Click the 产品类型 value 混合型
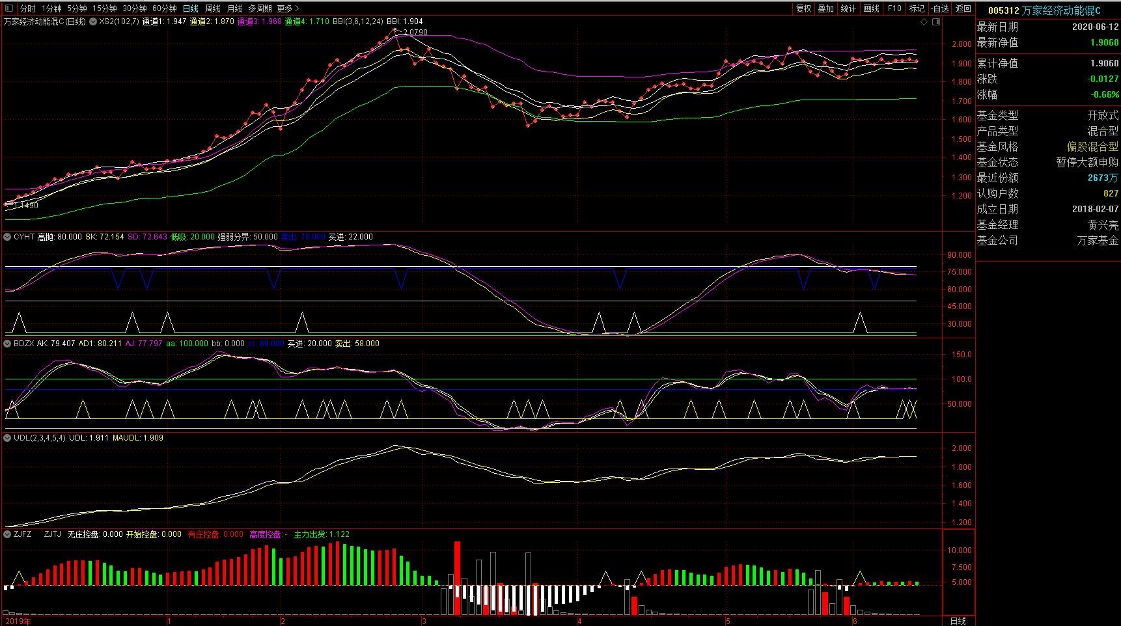 click(1103, 131)
